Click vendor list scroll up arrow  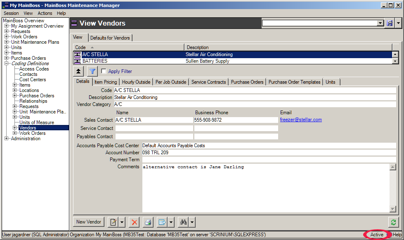(x=395, y=54)
